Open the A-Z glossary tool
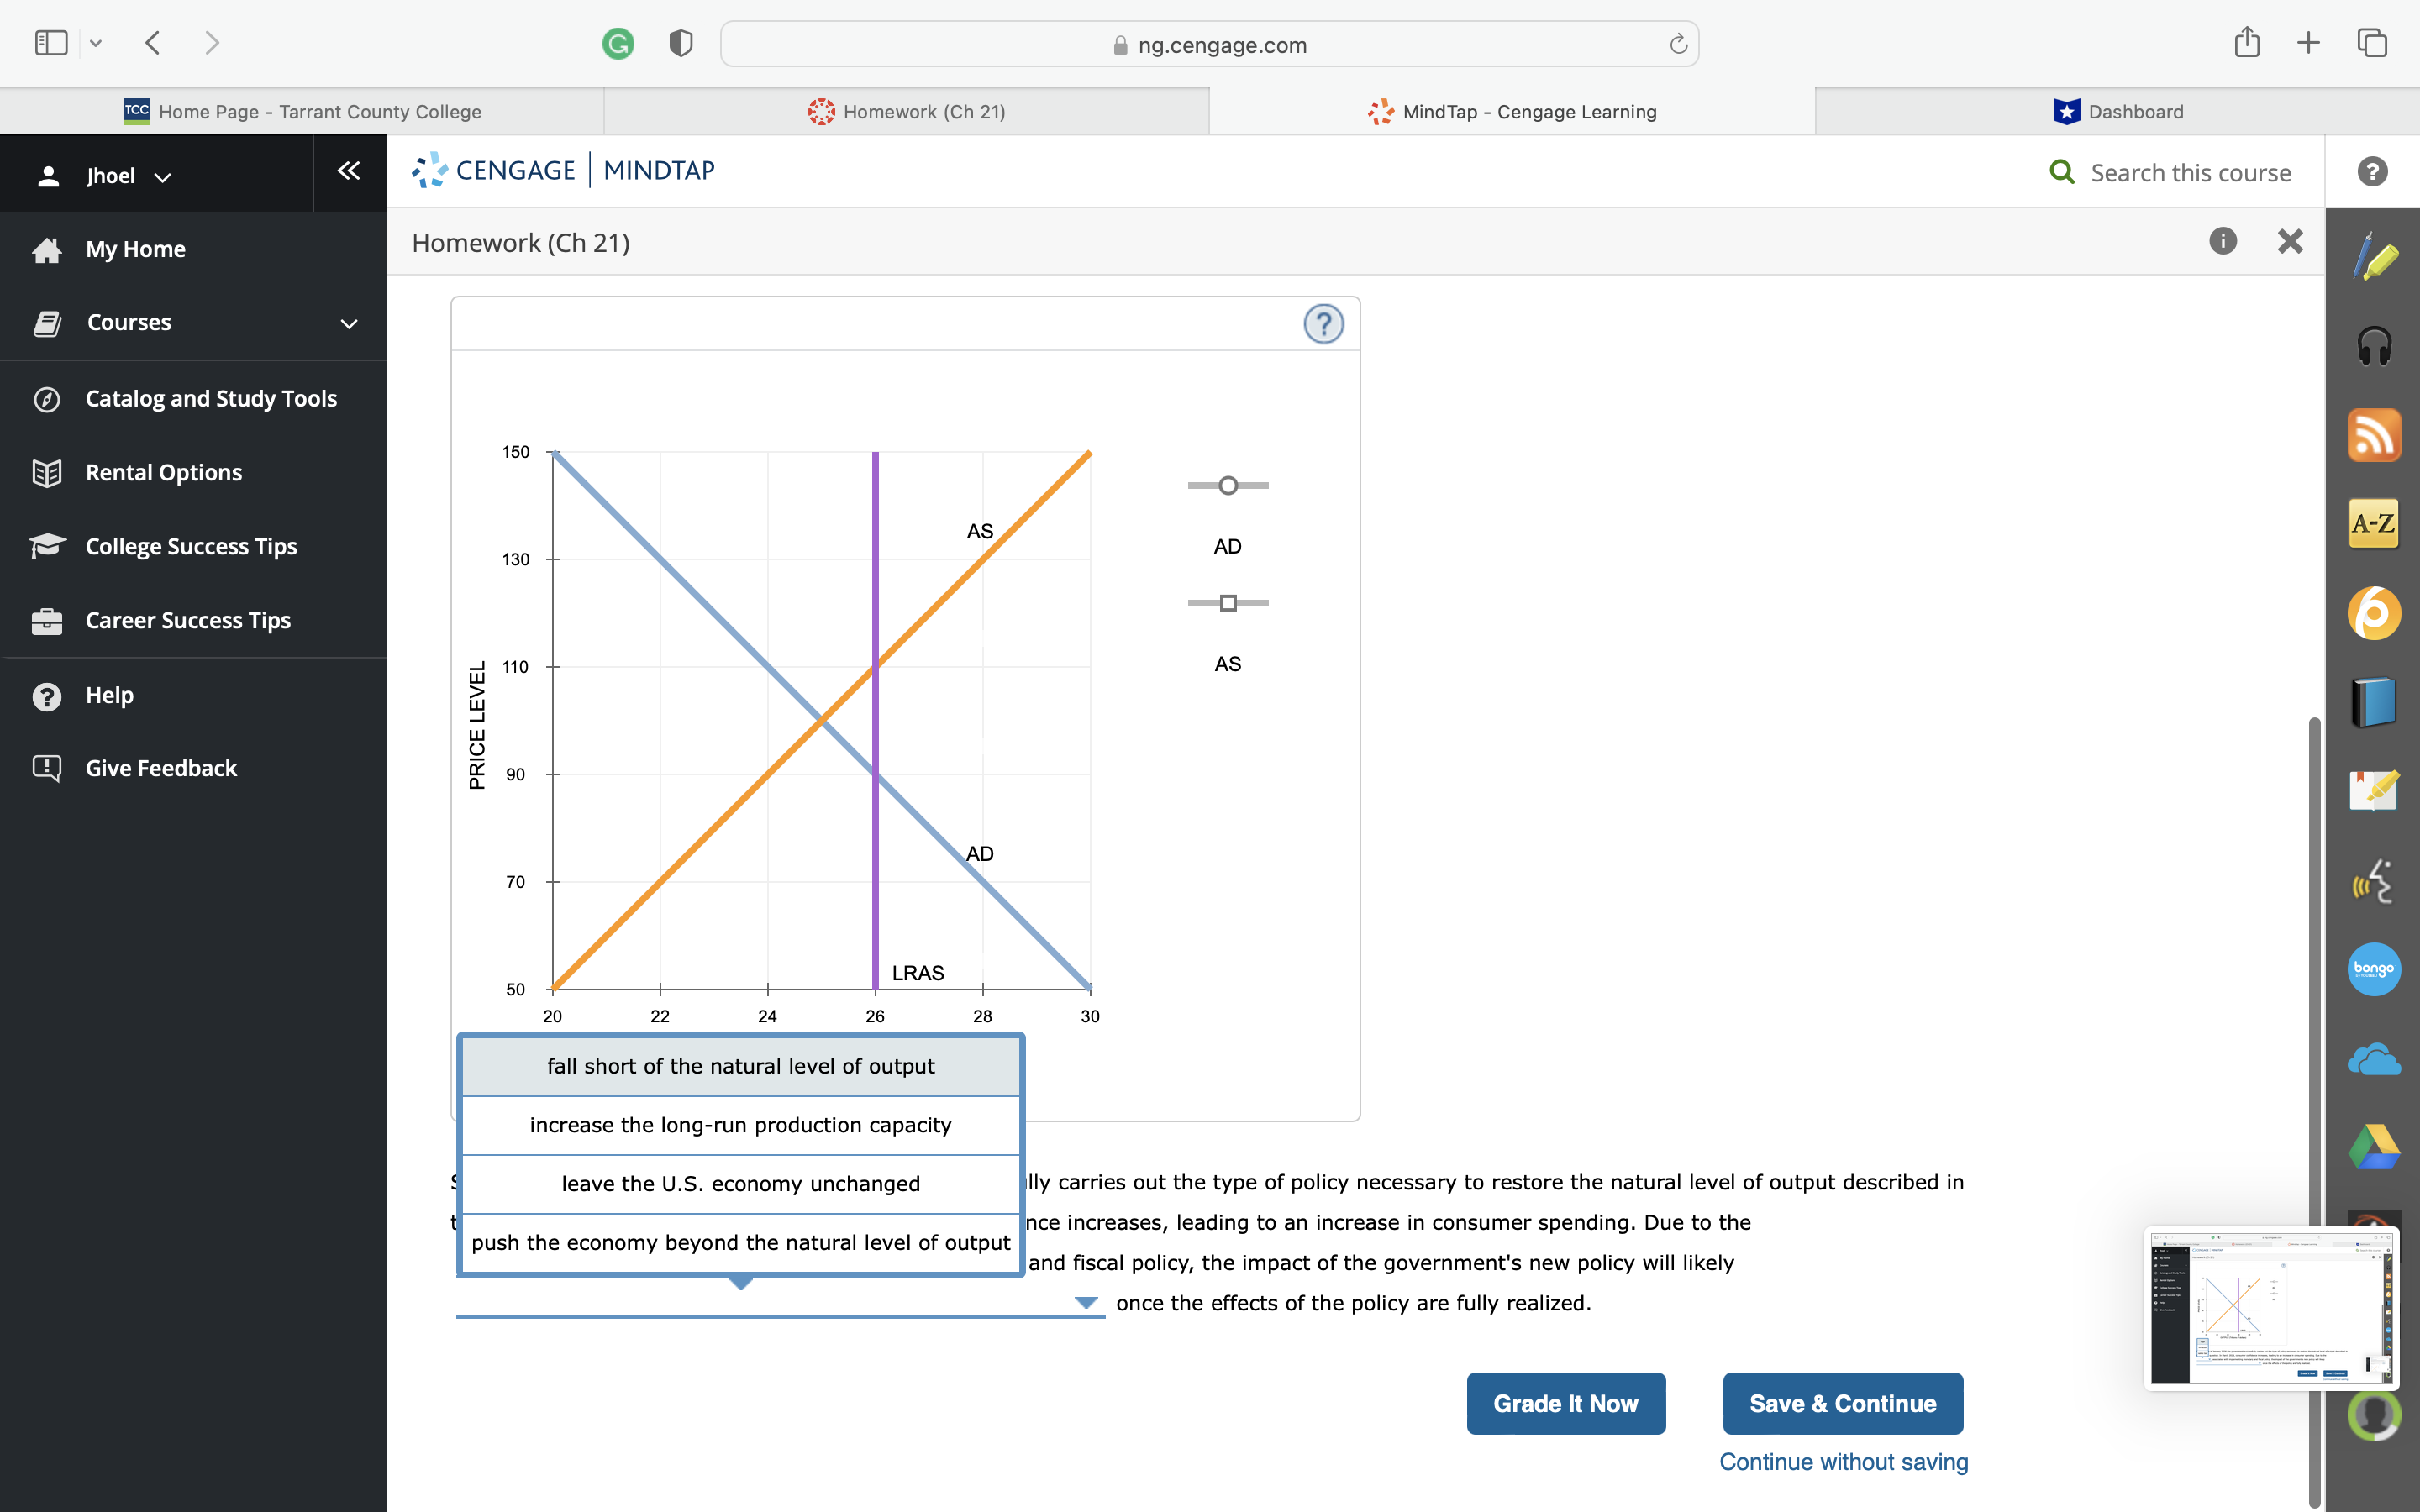The height and width of the screenshot is (1512, 2420). (2374, 523)
